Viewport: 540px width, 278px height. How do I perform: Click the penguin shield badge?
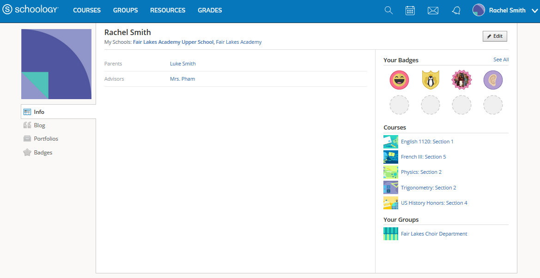coord(431,80)
